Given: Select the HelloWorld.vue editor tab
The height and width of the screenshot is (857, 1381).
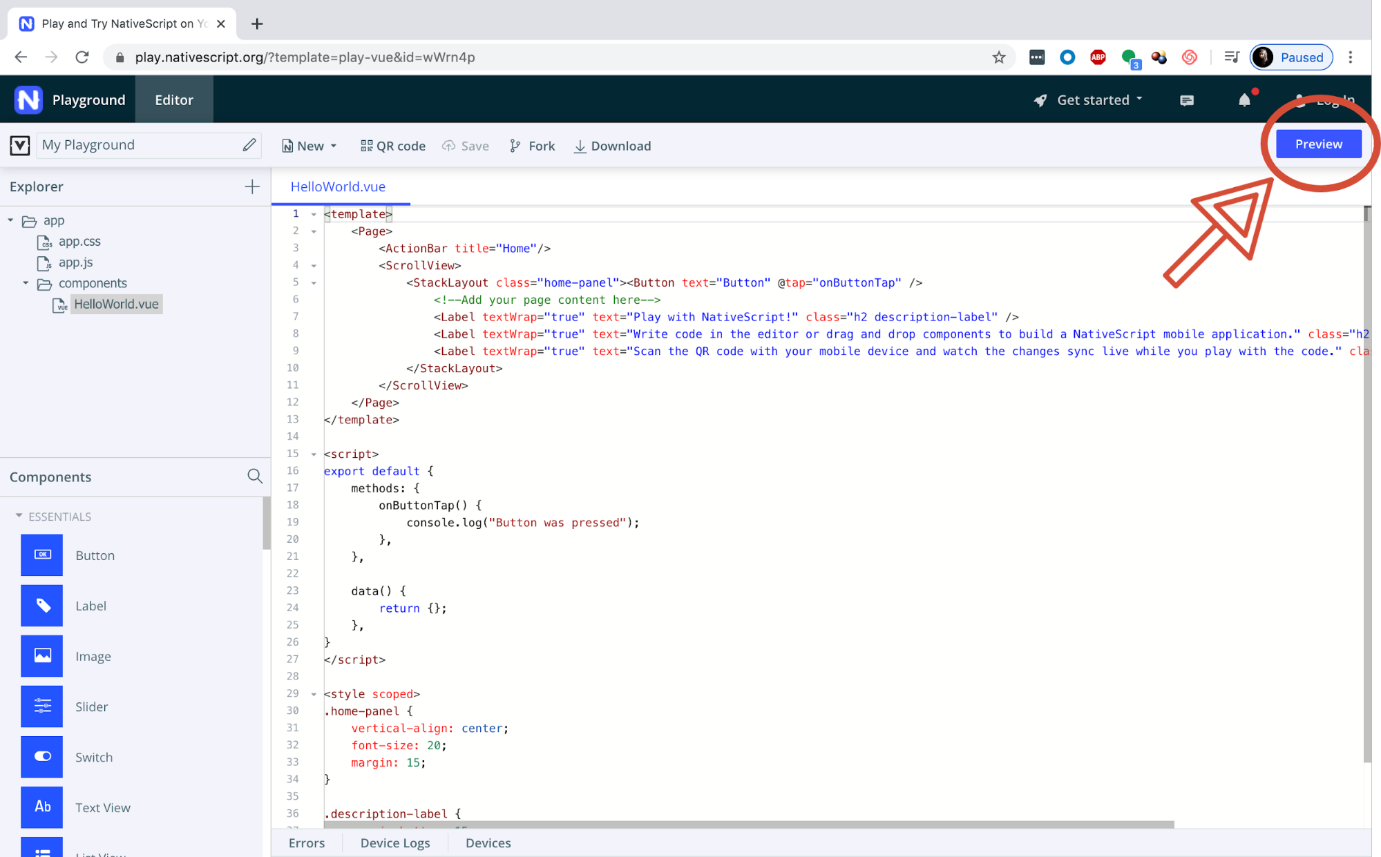Looking at the screenshot, I should click(339, 186).
